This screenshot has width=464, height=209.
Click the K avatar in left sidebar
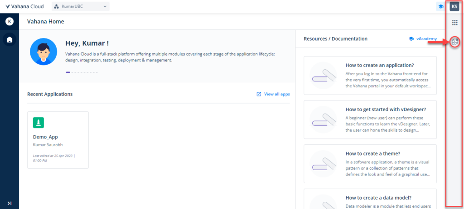10,21
